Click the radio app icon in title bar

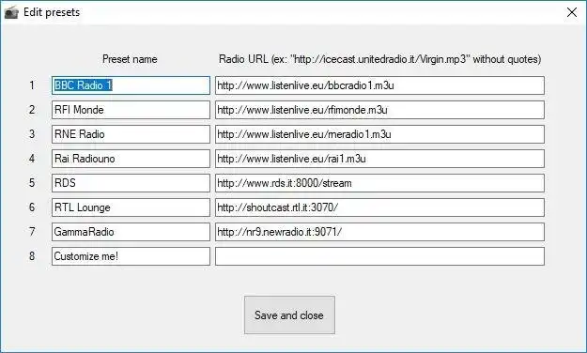tap(11, 12)
